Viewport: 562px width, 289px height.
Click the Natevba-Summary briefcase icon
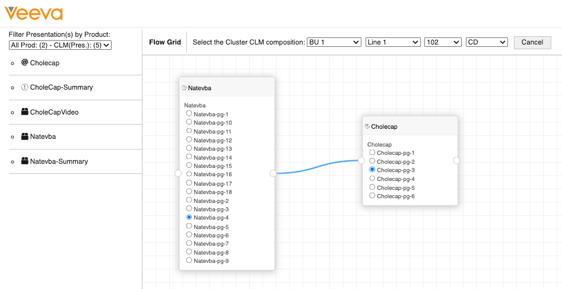tap(25, 161)
